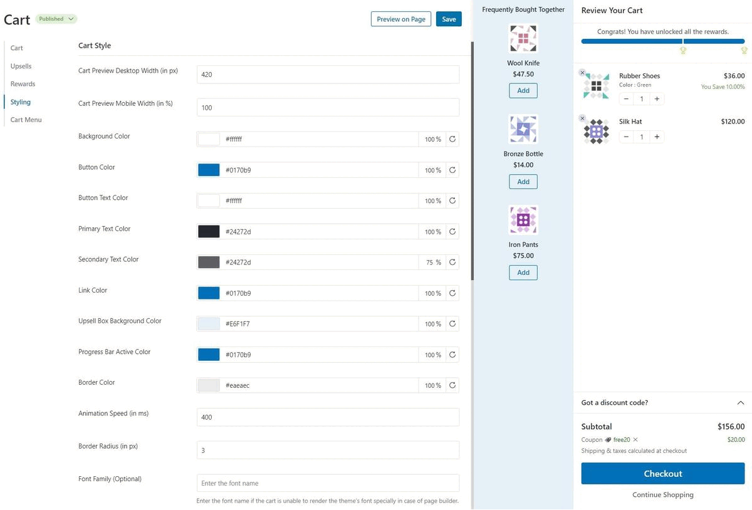Viewport: 752px width, 510px height.
Task: Remove the free20 coupon
Action: click(x=635, y=440)
